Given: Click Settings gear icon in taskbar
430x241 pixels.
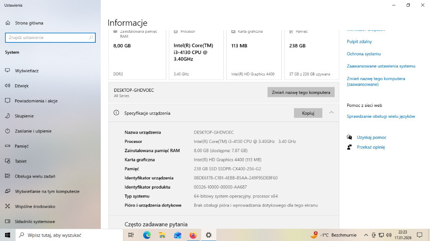Looking at the screenshot, I should tap(209, 235).
